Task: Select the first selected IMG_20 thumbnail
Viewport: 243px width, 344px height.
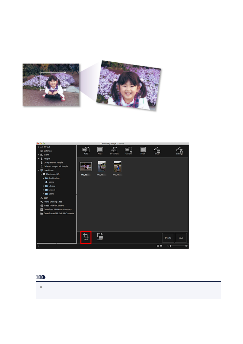Action: tap(86, 167)
